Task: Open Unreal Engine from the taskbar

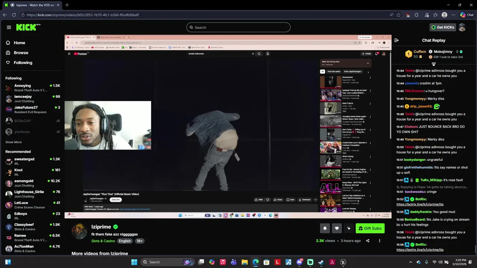Action: point(343,262)
